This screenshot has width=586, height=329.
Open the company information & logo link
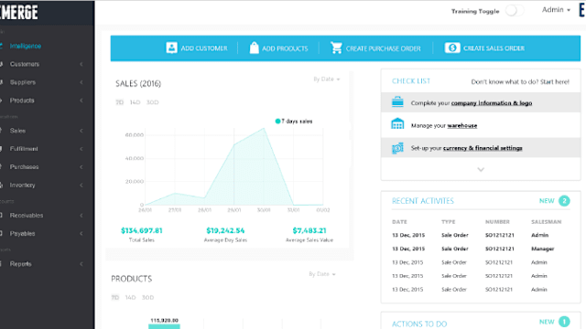click(492, 103)
